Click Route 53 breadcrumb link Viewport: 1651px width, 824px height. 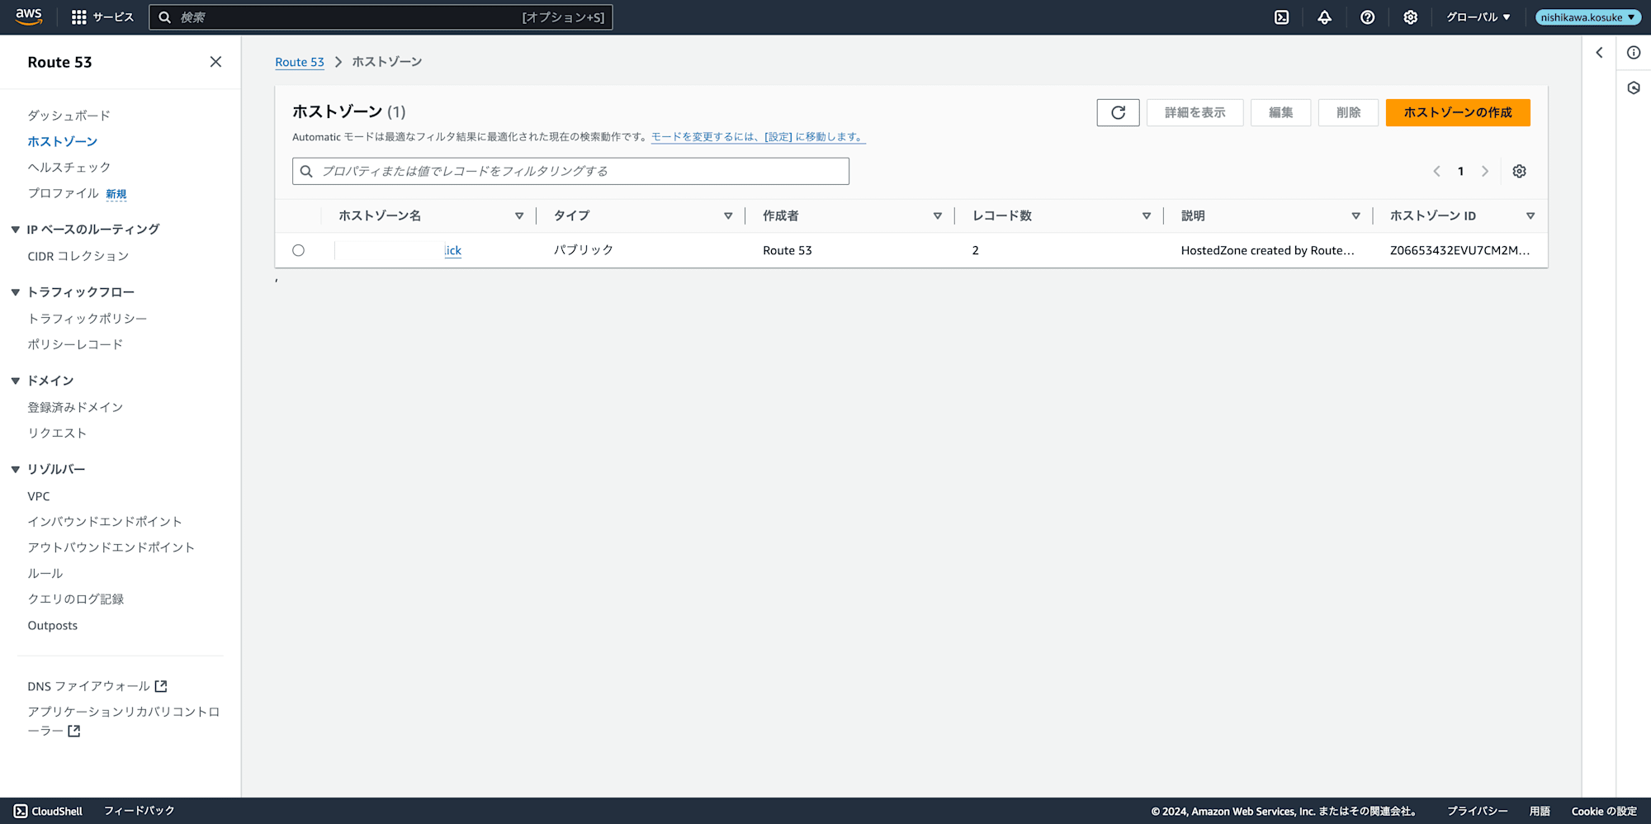click(x=300, y=62)
